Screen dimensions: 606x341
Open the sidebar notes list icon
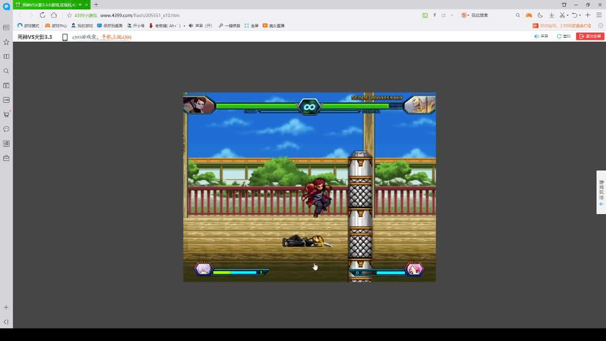(6, 144)
